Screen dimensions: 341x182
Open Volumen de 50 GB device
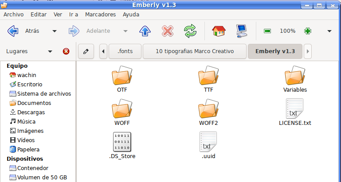pos(38,178)
